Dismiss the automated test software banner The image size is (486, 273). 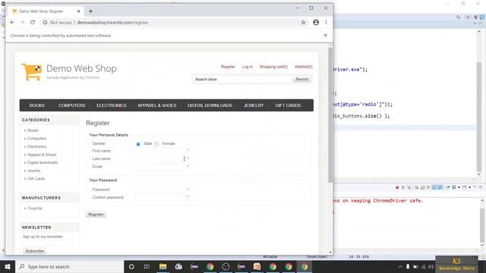pos(326,36)
